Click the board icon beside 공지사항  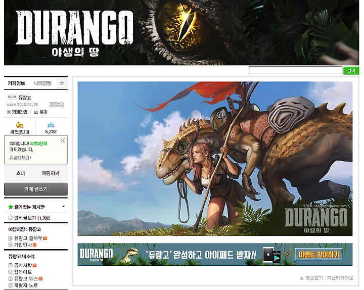pyautogui.click(x=10, y=265)
